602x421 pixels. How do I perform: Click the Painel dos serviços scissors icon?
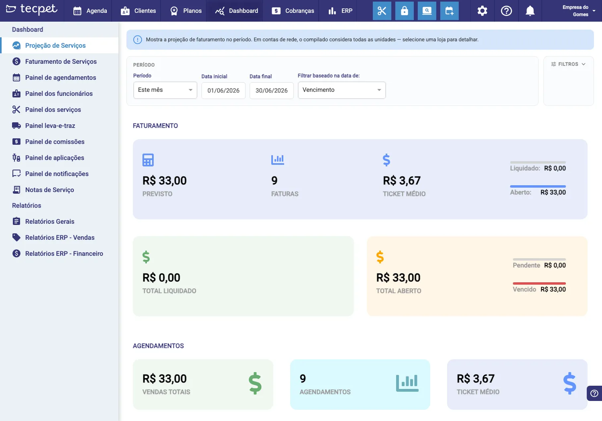tap(16, 109)
